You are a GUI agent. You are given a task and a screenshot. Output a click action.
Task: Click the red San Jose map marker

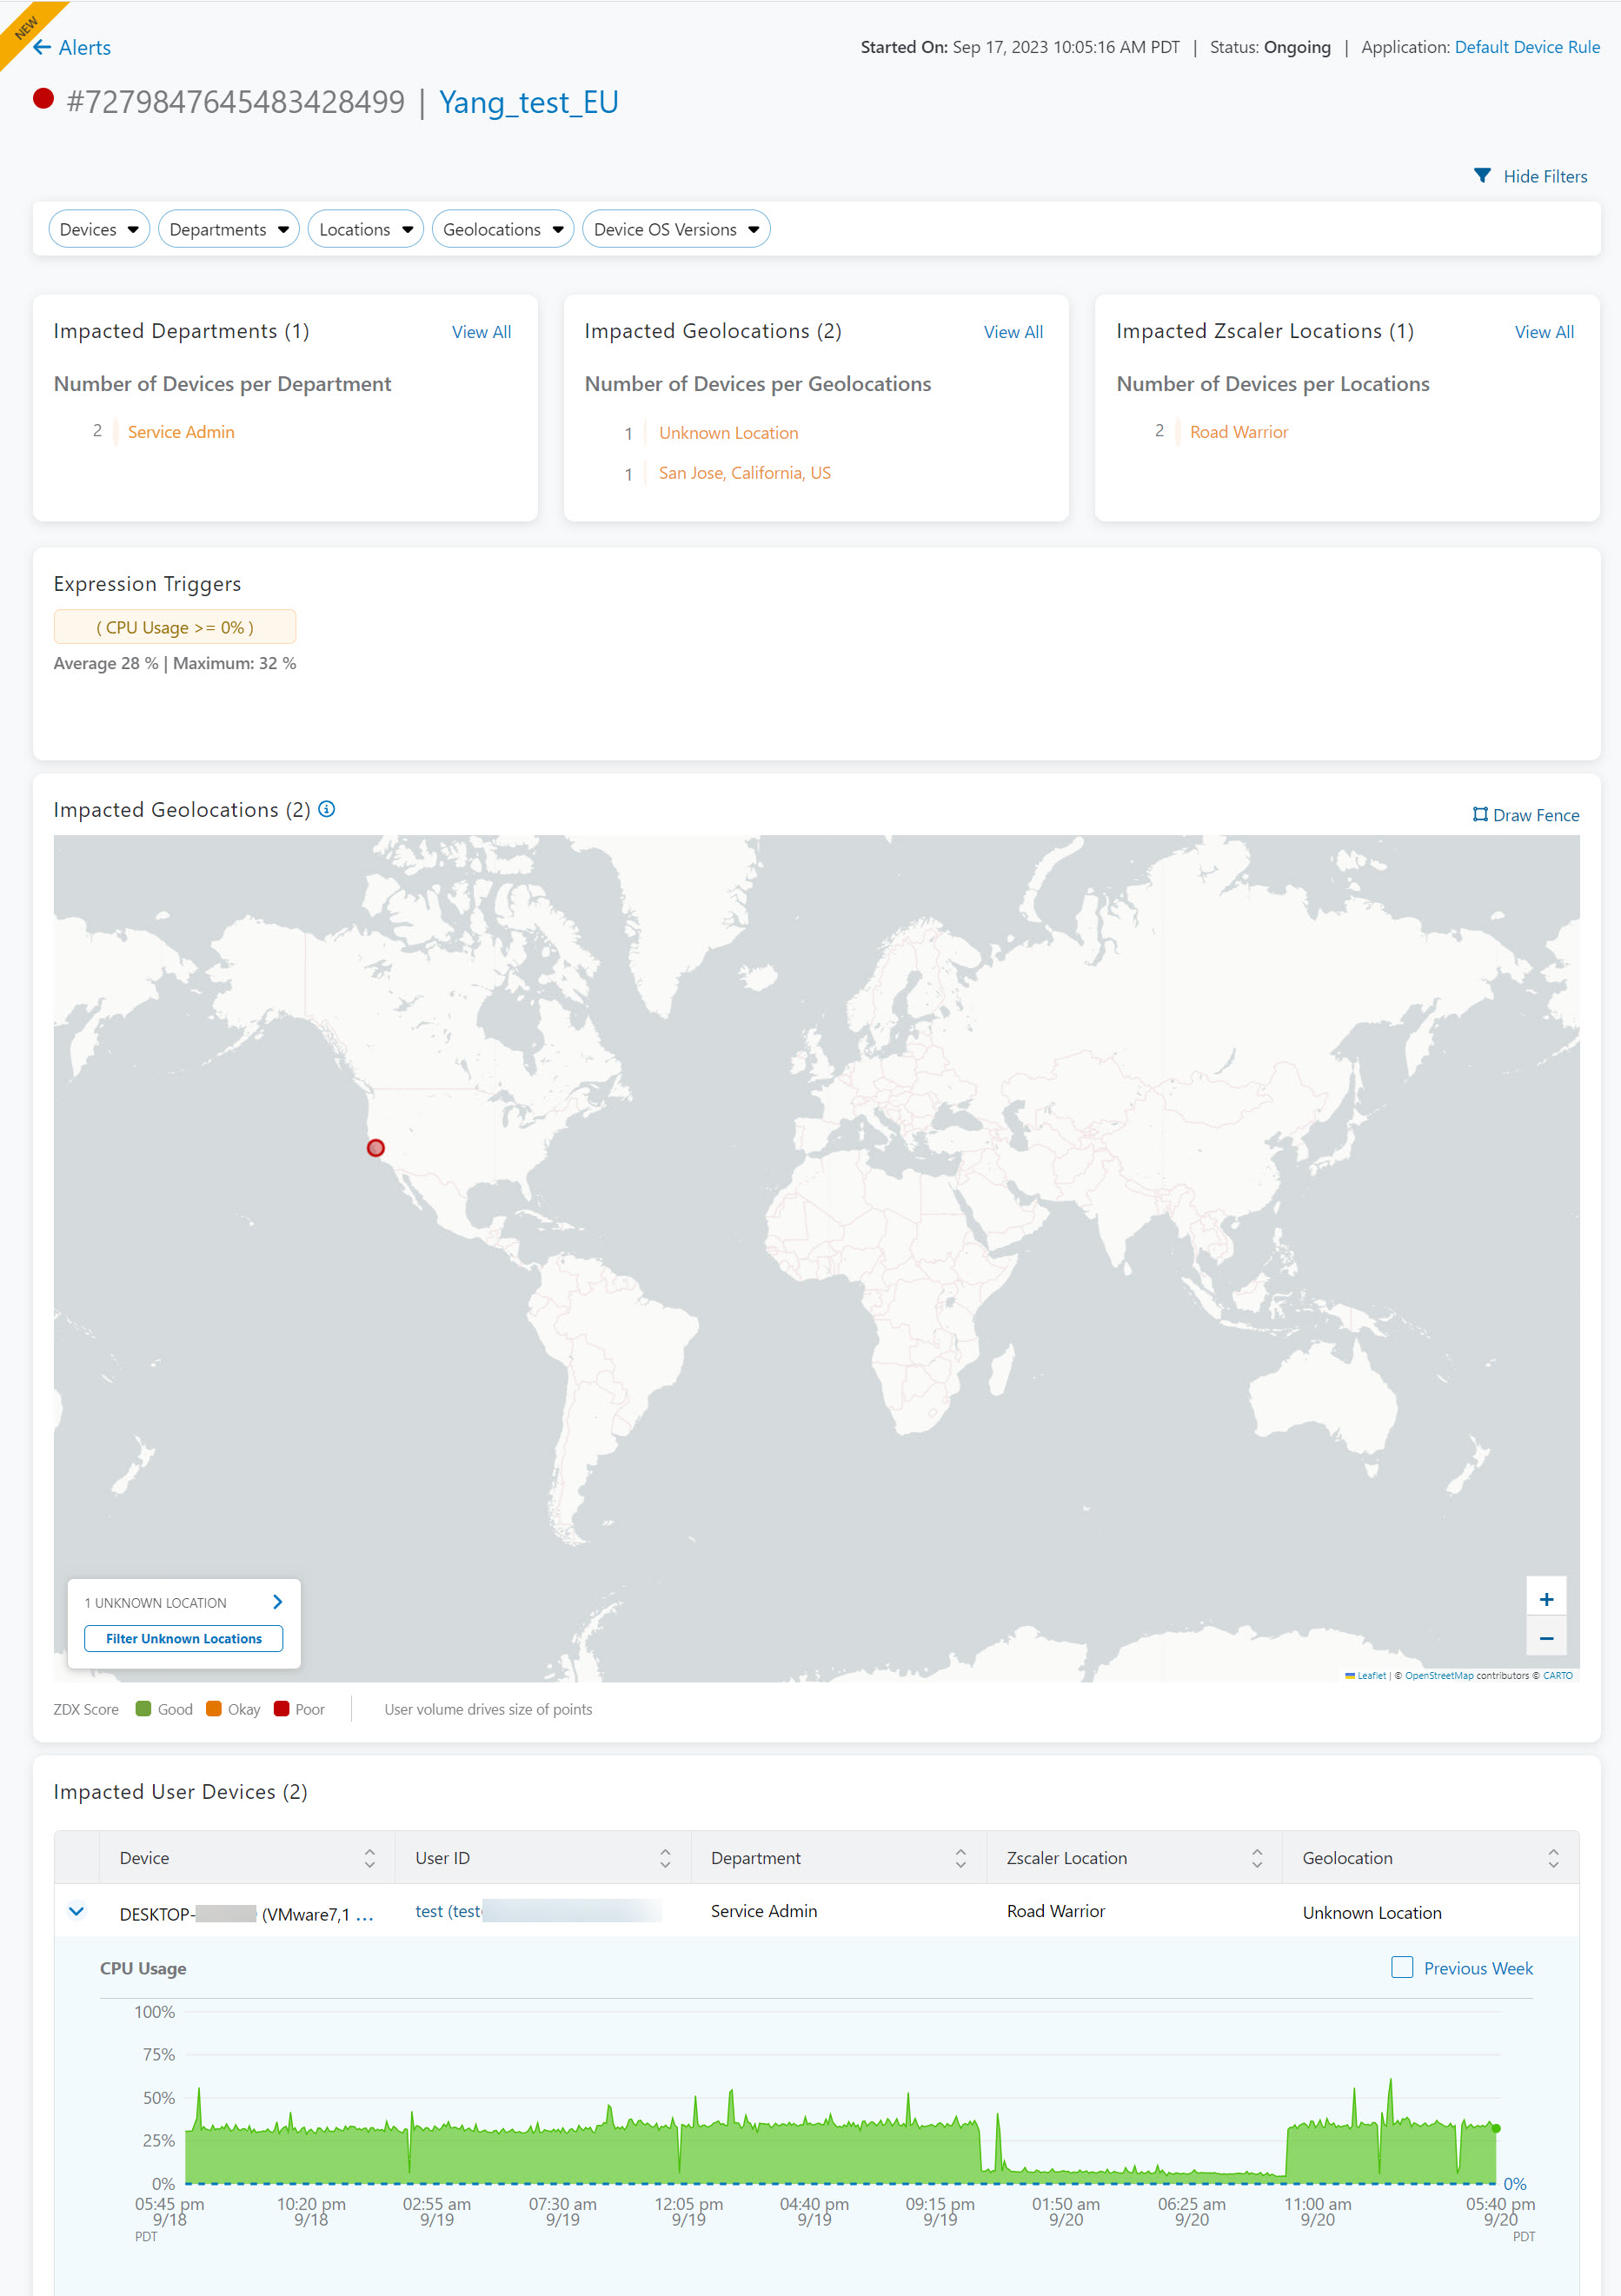[x=375, y=1148]
